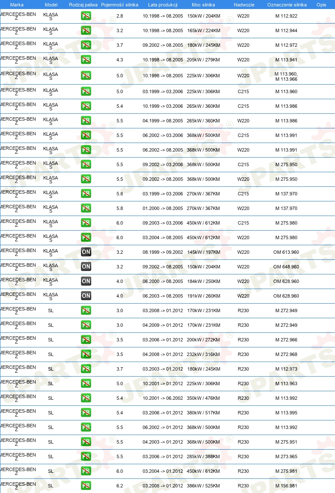This screenshot has height=493, width=335.
Task: Click the Moc silnika column header
Action: coord(203,5)
